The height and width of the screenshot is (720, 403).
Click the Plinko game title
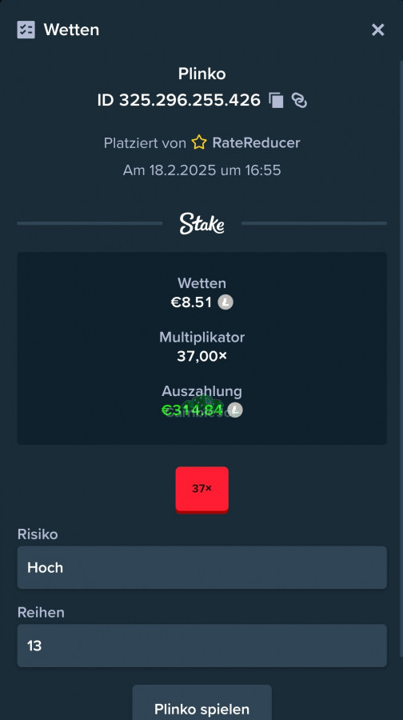(x=202, y=74)
